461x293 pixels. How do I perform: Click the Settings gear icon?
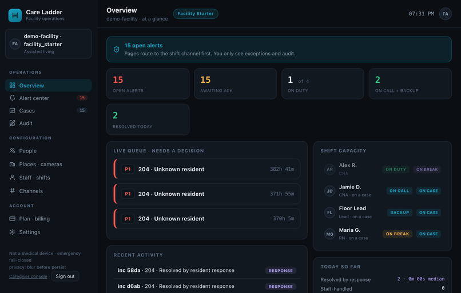pyautogui.click(x=13, y=232)
